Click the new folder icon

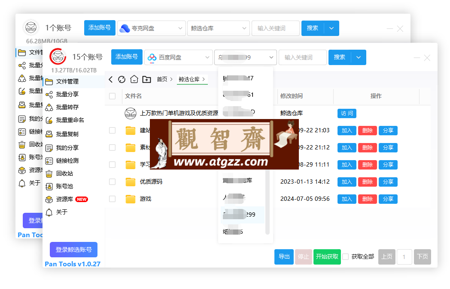pyautogui.click(x=147, y=79)
